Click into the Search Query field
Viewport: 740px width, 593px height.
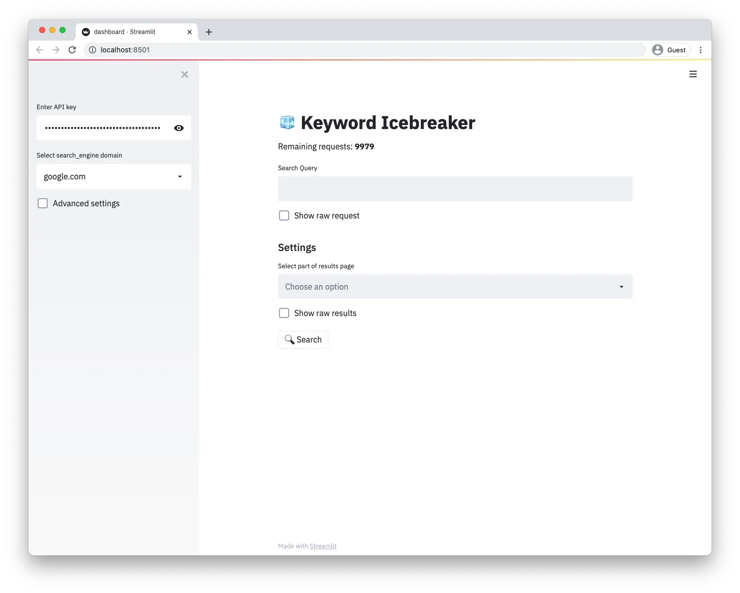click(455, 189)
